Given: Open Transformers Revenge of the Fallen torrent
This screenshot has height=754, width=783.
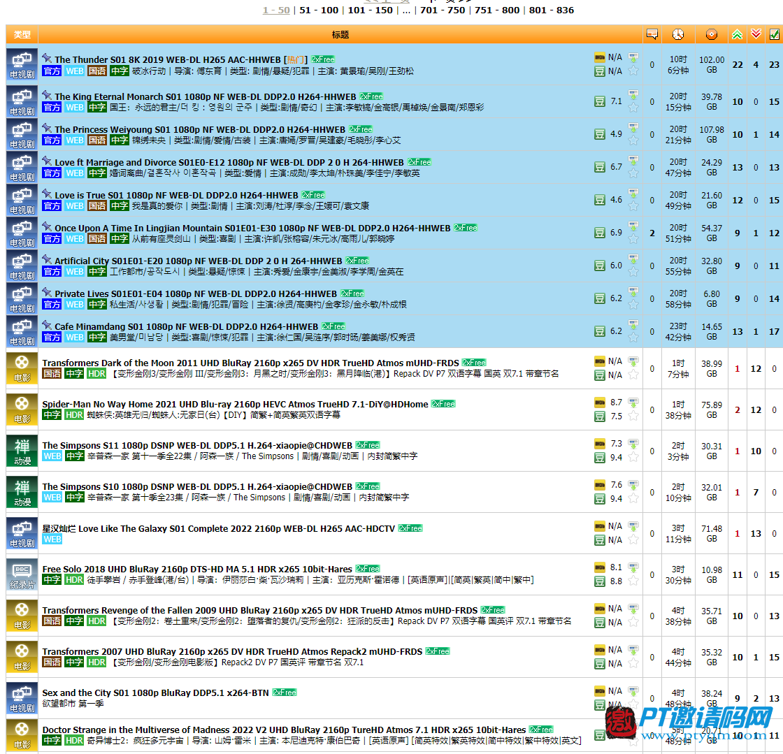Looking at the screenshot, I should tap(259, 610).
